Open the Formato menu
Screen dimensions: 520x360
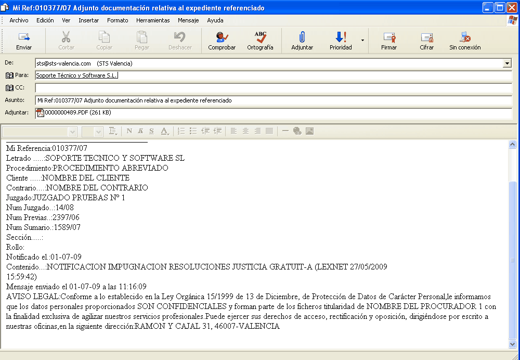click(x=118, y=20)
